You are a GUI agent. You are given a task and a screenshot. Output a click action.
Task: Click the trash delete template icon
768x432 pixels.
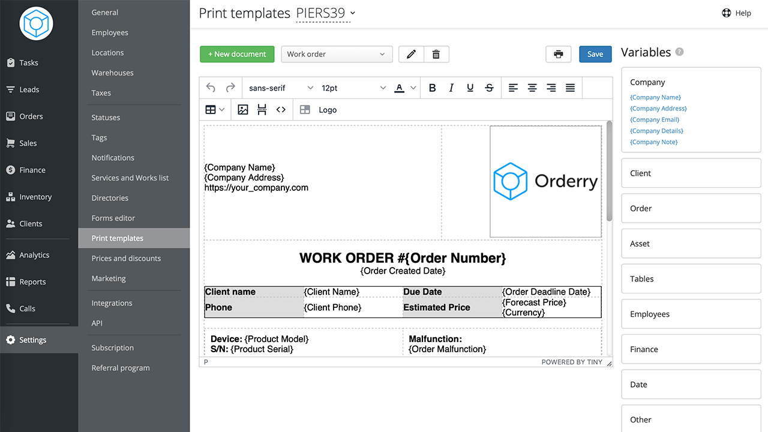coord(436,54)
